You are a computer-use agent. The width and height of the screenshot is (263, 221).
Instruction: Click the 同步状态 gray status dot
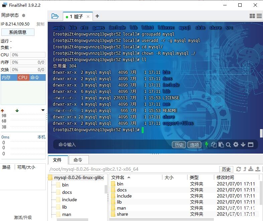(x=24, y=15)
